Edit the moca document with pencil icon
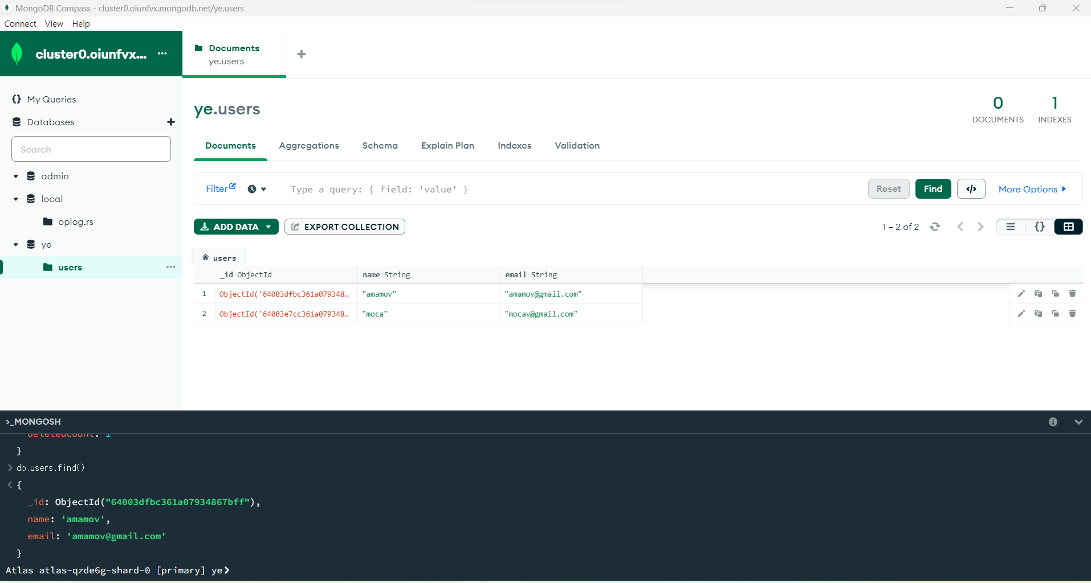Viewport: 1091px width, 583px height. click(1021, 314)
